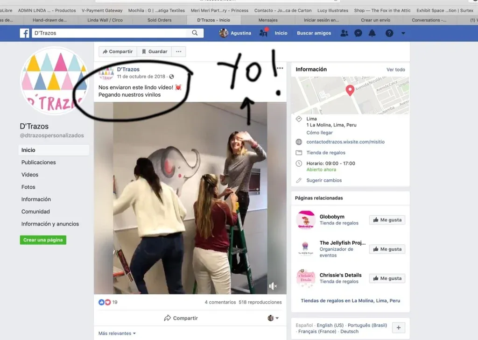The width and height of the screenshot is (478, 340).
Task: Click the map location thumbnail
Action: point(350,96)
